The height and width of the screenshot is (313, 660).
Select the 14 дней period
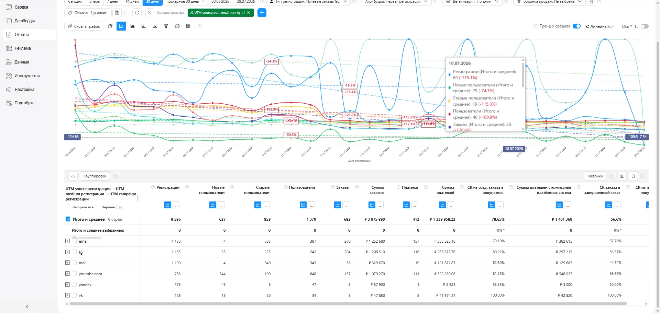coord(132,2)
